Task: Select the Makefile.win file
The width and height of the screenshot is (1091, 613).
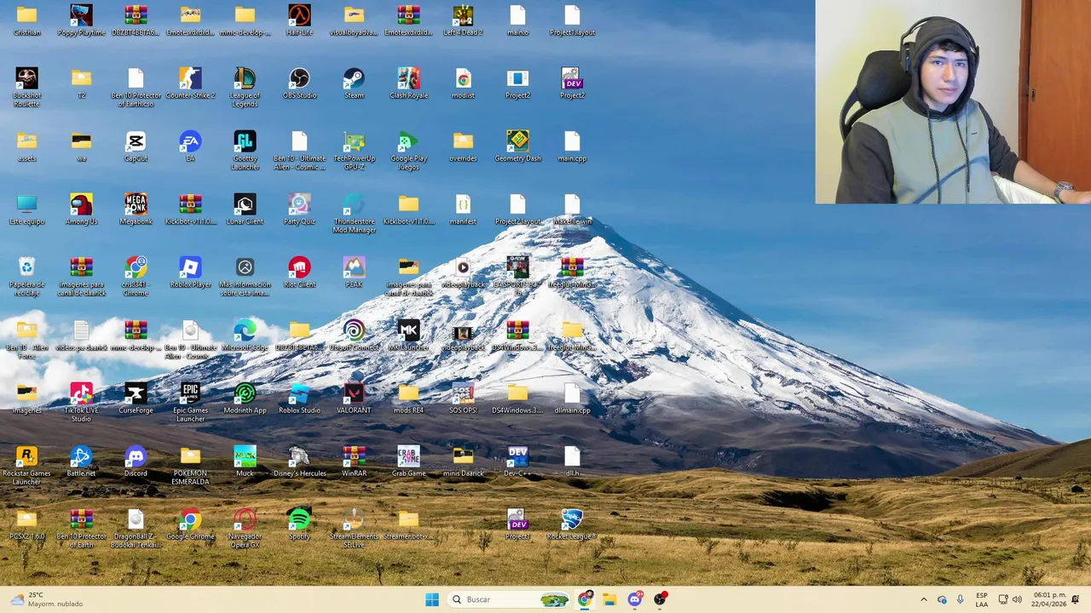Action: (x=572, y=209)
